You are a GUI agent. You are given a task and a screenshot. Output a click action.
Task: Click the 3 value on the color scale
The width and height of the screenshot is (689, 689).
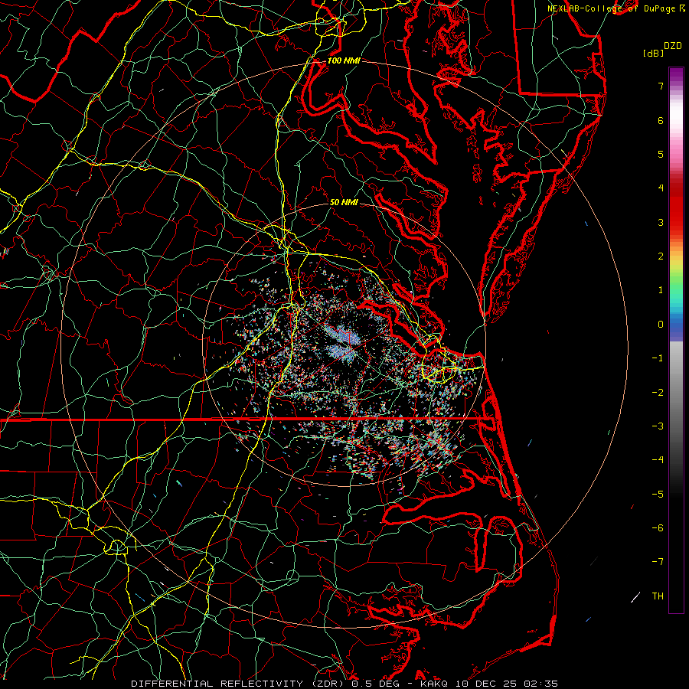661,222
